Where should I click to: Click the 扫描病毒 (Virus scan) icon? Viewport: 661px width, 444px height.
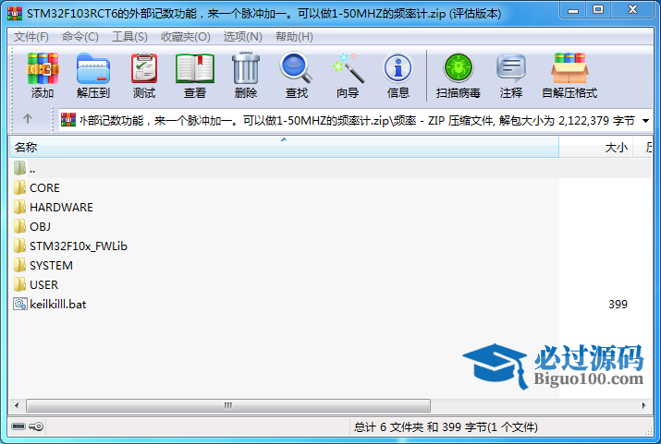(x=459, y=68)
